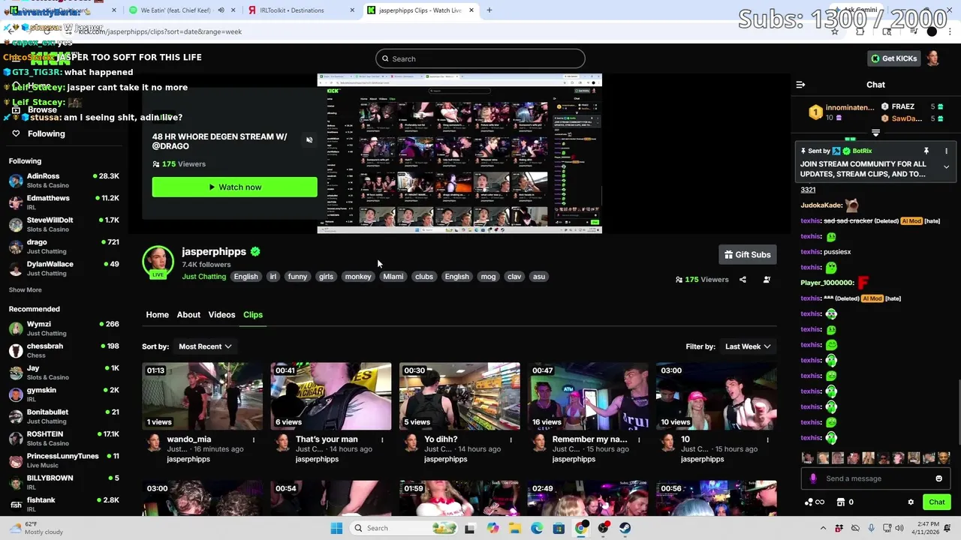Open Microsoft Store from taskbar
The image size is (961, 540).
click(559, 528)
